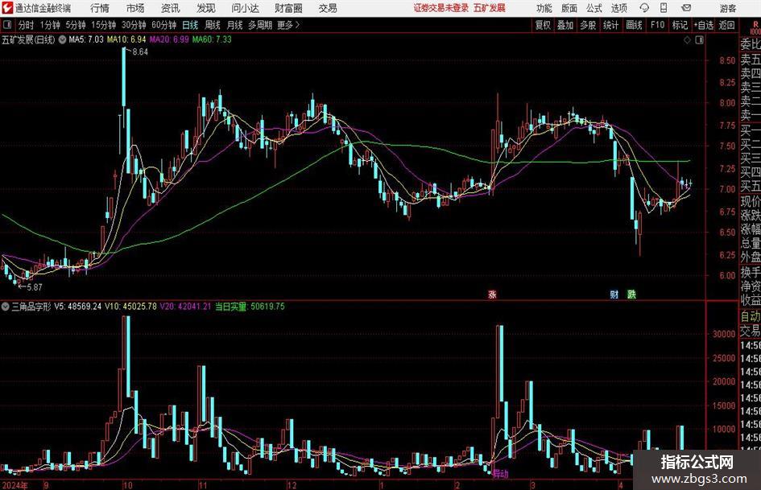Click the 复权 button
The width and height of the screenshot is (761, 490).
[543, 25]
